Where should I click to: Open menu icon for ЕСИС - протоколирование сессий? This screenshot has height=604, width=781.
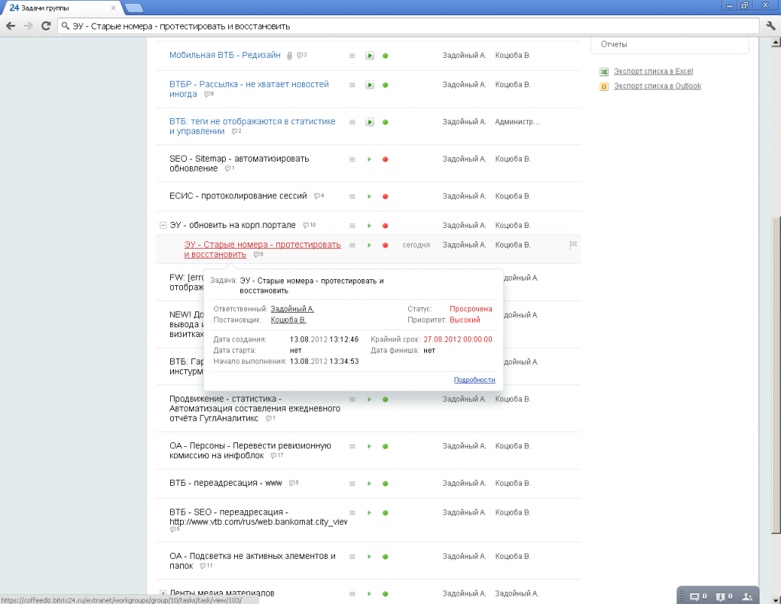tap(352, 197)
